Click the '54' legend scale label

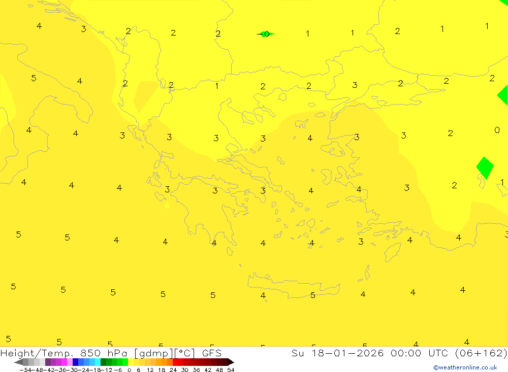pyautogui.click(x=231, y=370)
